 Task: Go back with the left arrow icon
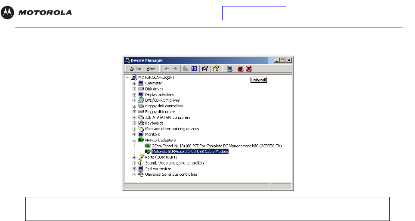167,68
